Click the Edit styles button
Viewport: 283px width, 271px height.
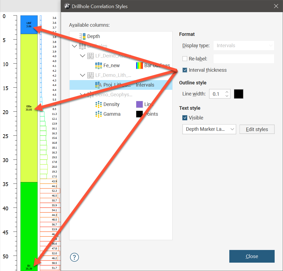(257, 129)
